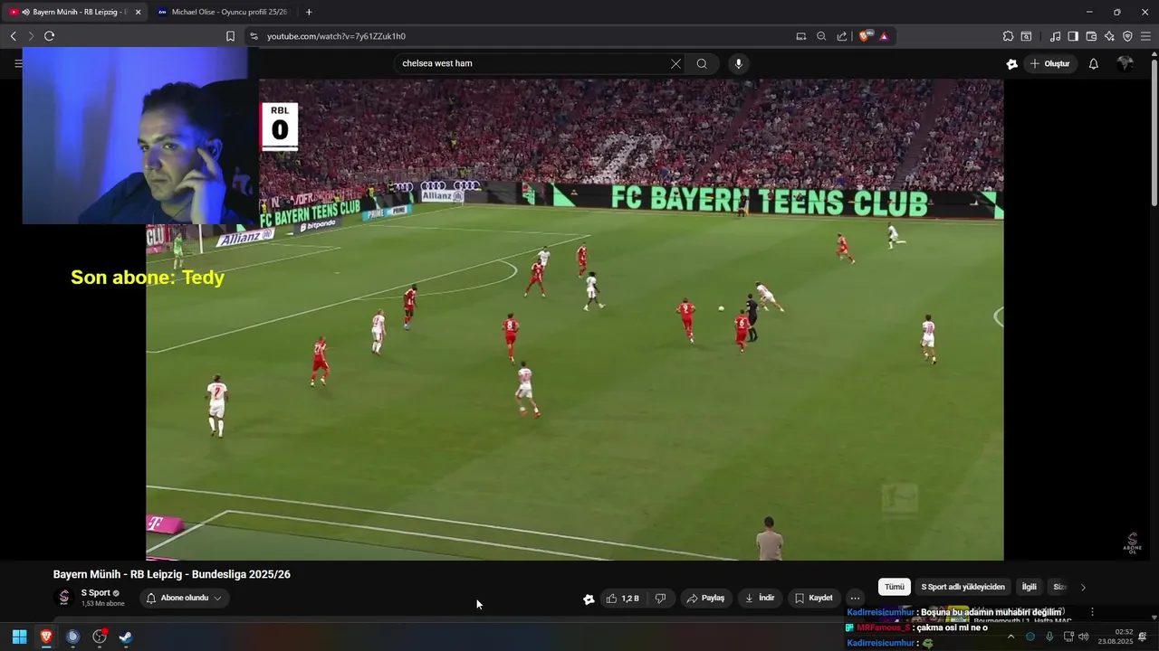Click tray microphone icon

coord(1049,637)
